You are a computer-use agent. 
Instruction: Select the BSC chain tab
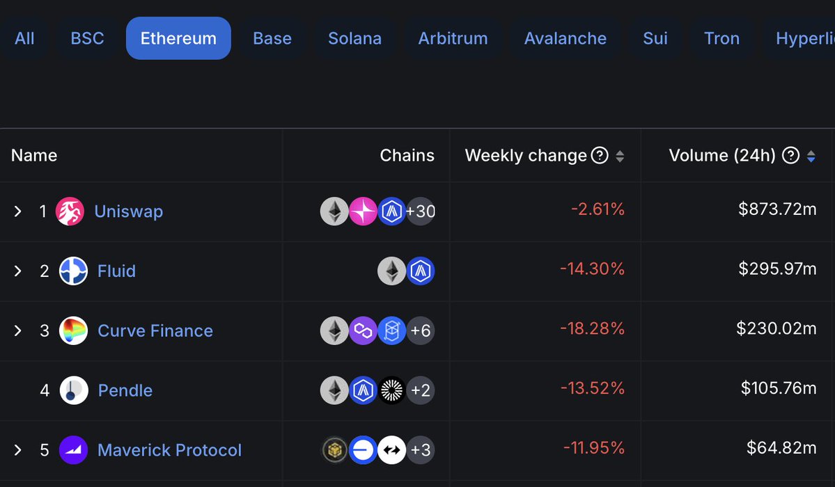click(x=87, y=38)
